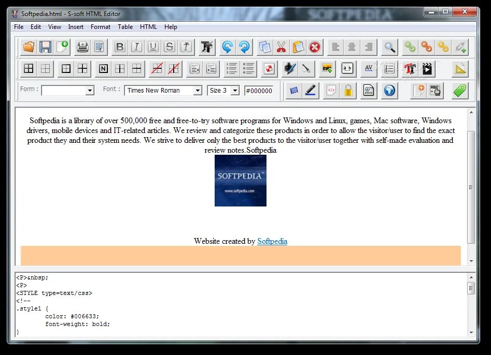Click the 'a b' text box icon
The width and height of the screenshot is (491, 355).
tap(347, 68)
